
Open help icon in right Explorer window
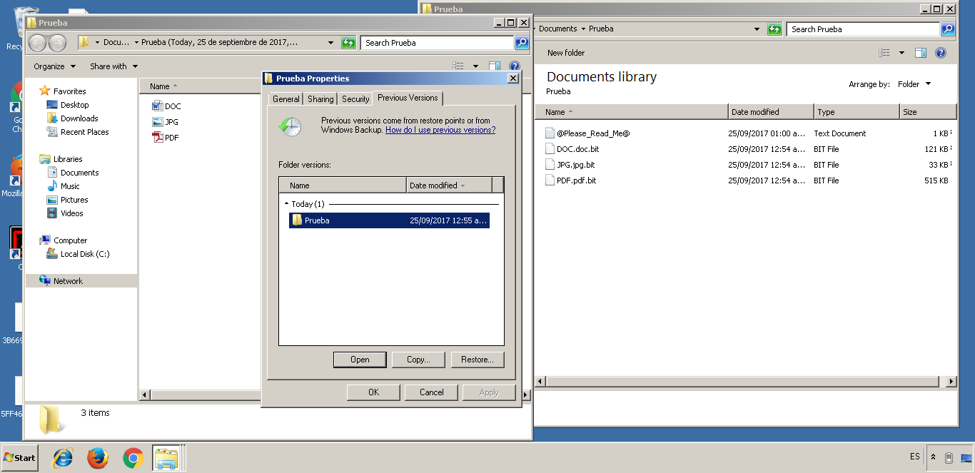coord(940,53)
